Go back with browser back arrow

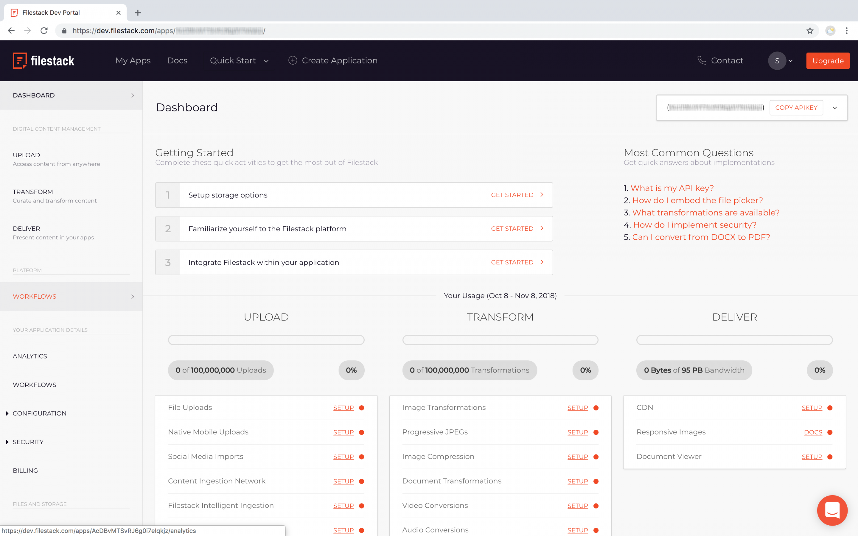pyautogui.click(x=11, y=31)
